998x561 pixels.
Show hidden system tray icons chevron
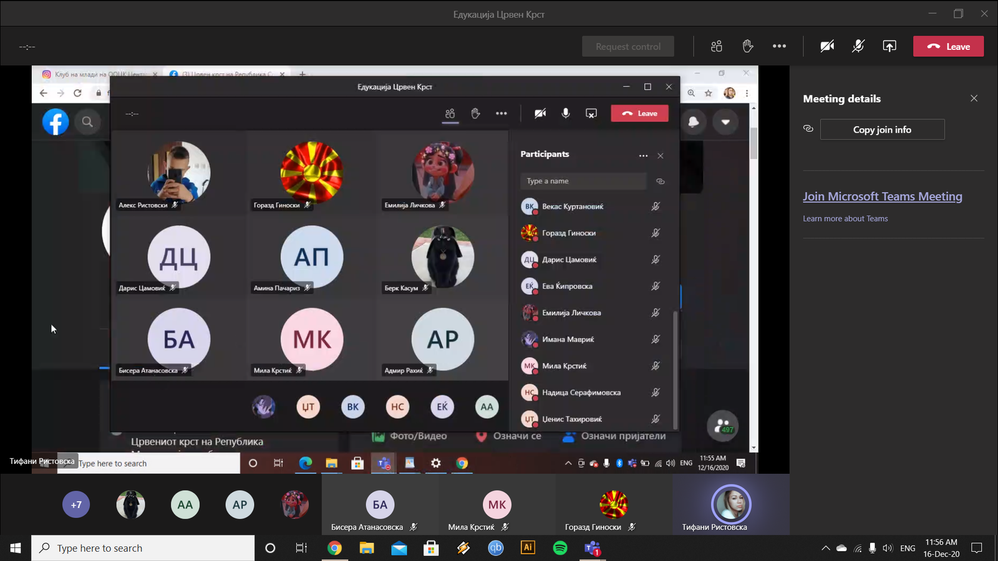pyautogui.click(x=825, y=548)
